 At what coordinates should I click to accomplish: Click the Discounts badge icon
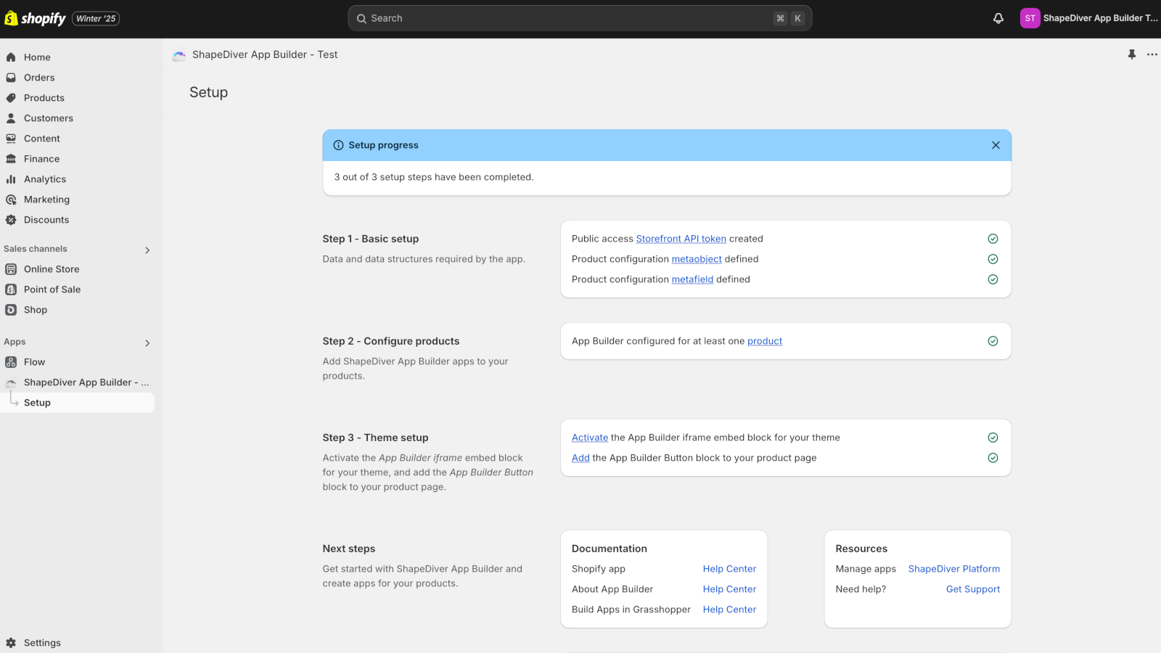[11, 220]
